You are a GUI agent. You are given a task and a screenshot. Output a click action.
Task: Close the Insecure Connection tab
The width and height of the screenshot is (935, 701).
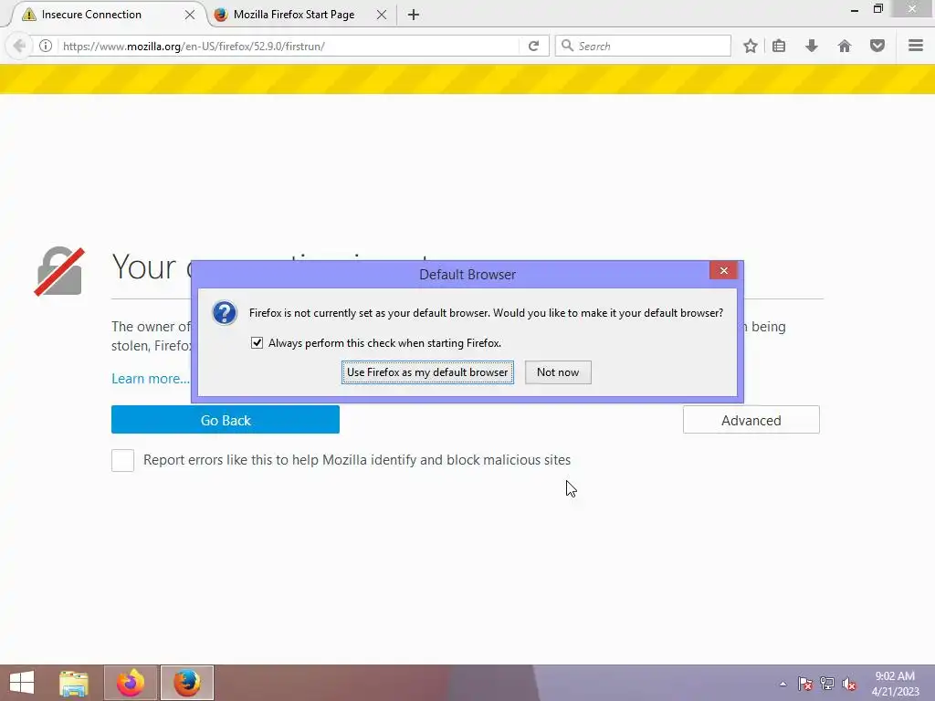190,15
